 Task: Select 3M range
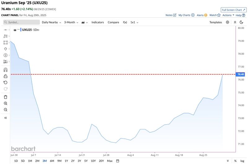(45, 161)
